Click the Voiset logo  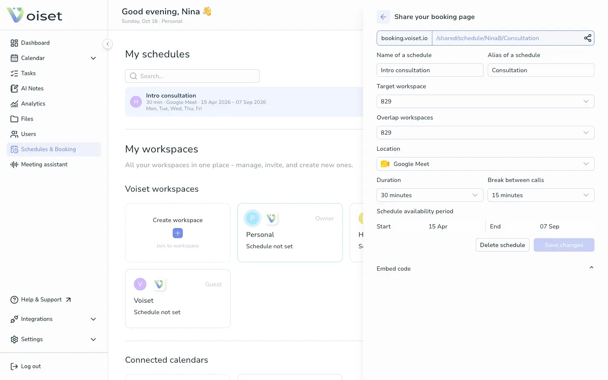point(34,15)
